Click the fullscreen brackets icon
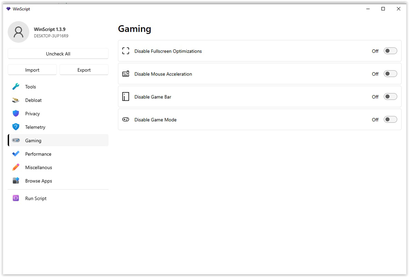The image size is (409, 277). (x=126, y=51)
